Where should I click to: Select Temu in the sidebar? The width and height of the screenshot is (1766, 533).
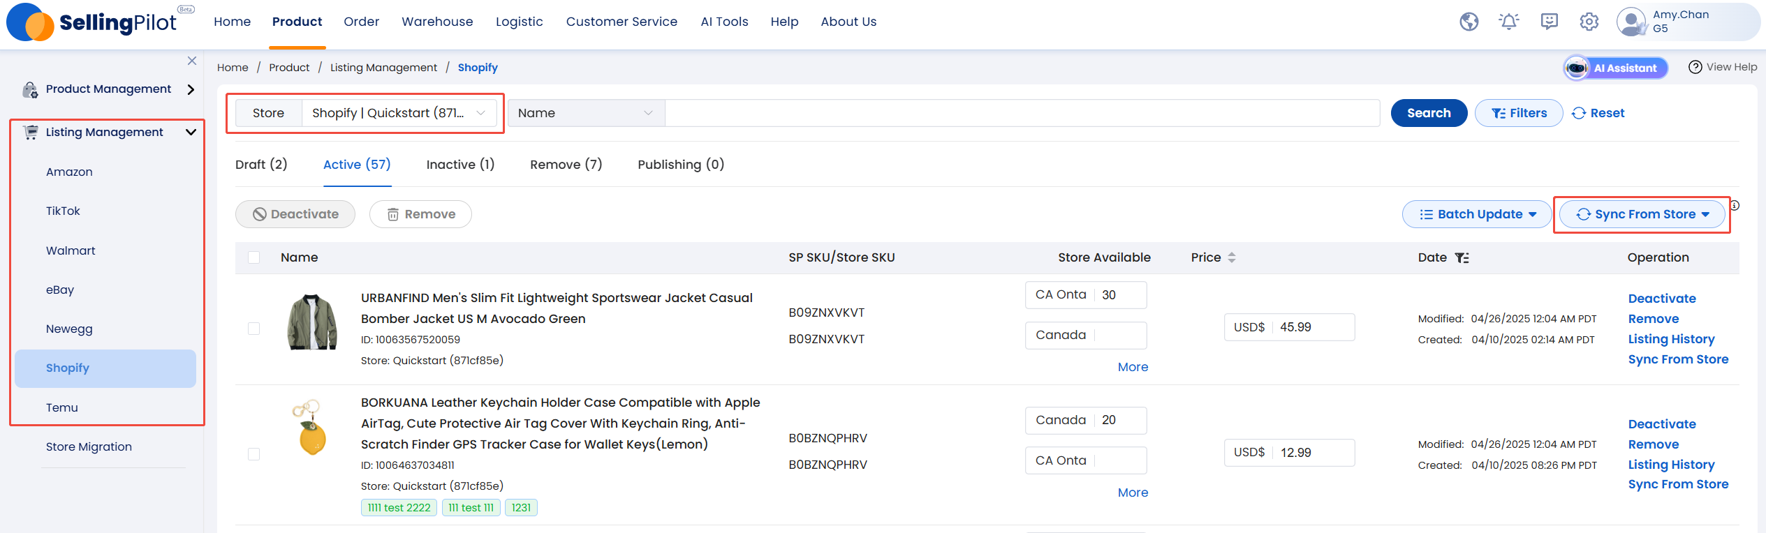click(x=62, y=407)
